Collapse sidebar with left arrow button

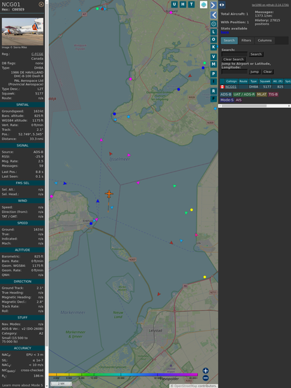tap(213, 15)
